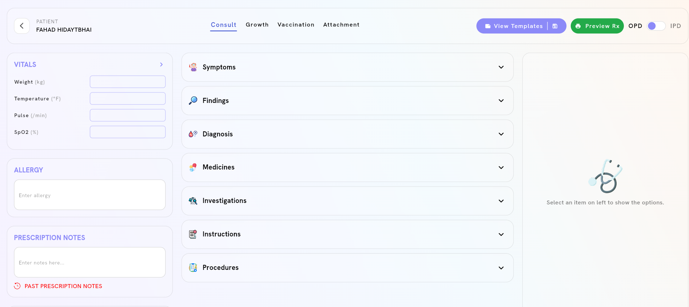This screenshot has width=689, height=307.
Task: Click the Medicines pill icon
Action: 193,167
